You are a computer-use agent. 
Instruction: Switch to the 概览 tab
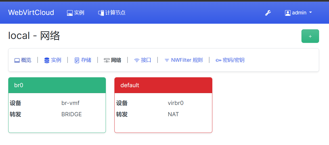pos(26,60)
